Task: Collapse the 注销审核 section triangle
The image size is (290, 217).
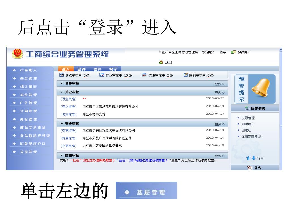Action: pos(62,155)
